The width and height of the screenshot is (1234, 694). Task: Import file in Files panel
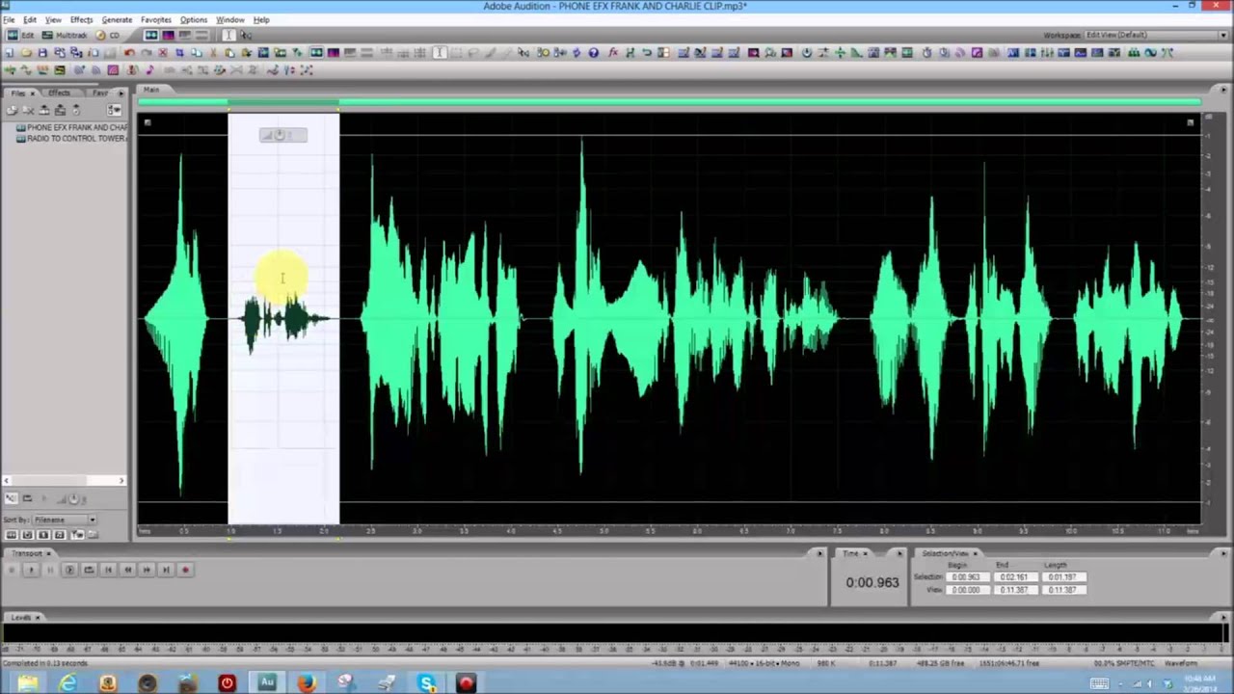coord(12,109)
